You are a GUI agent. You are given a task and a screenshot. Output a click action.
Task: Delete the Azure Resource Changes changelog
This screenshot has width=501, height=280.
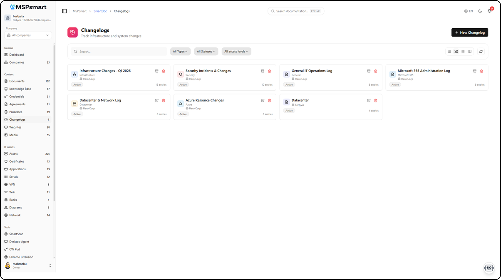pos(269,100)
